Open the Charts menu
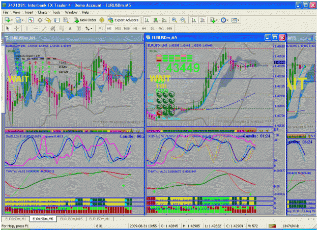318x230 pixels. (x=42, y=12)
